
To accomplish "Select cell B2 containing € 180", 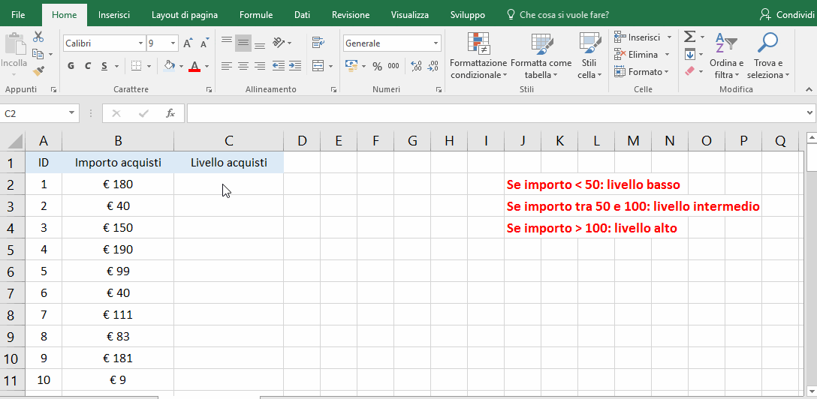I will pos(118,184).
